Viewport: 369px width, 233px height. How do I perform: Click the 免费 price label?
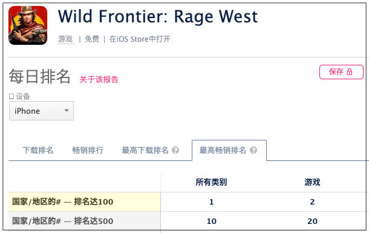point(92,39)
